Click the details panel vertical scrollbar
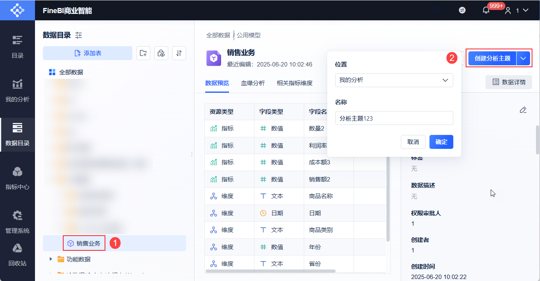This screenshot has height=281, width=540. 538,139
